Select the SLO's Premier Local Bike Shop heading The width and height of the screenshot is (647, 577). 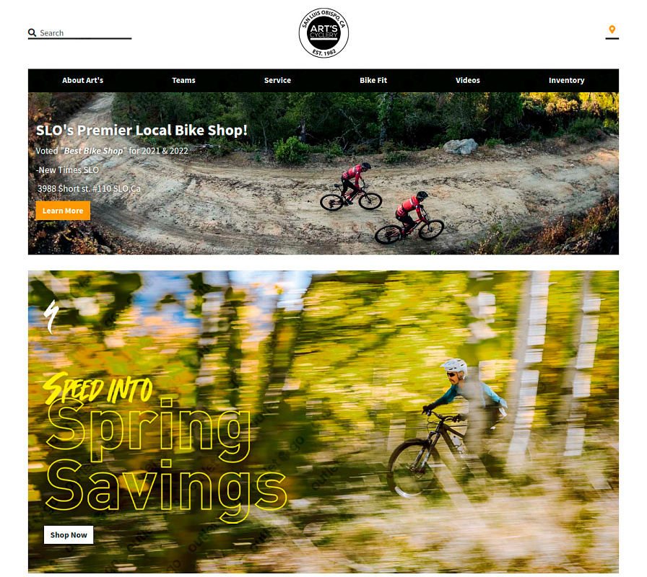tap(142, 131)
